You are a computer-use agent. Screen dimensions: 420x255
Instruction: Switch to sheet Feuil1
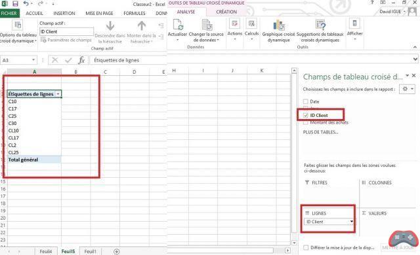(90, 252)
